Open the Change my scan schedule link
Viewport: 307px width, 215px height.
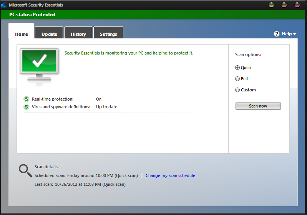pos(170,175)
